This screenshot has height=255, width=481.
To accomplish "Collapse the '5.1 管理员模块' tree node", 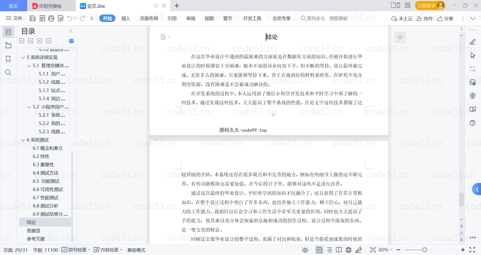I will click(29, 66).
